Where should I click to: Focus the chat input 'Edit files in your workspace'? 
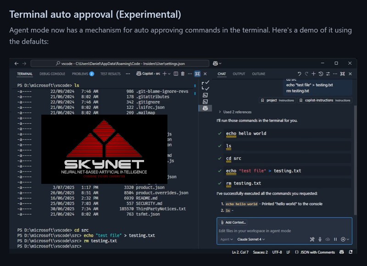point(284,231)
